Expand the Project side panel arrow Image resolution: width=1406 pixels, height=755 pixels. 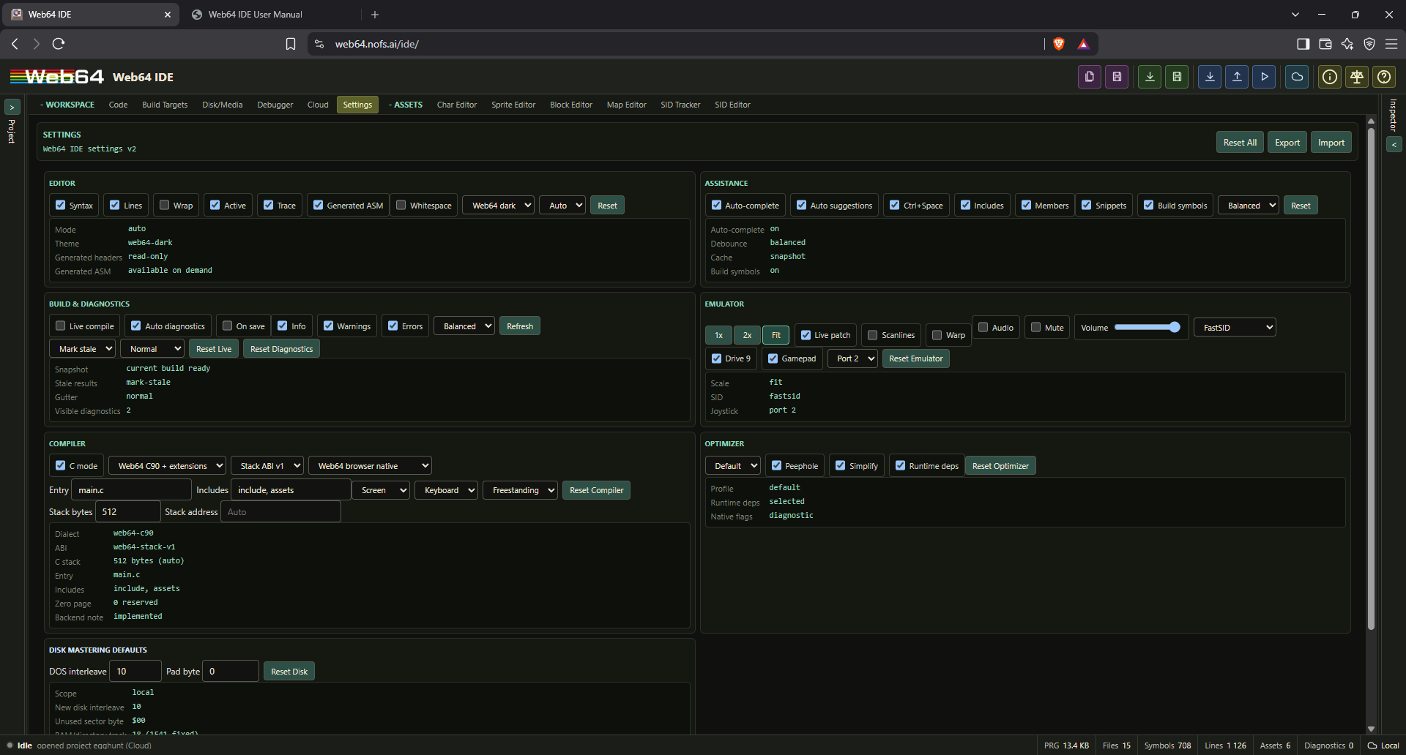pyautogui.click(x=12, y=107)
